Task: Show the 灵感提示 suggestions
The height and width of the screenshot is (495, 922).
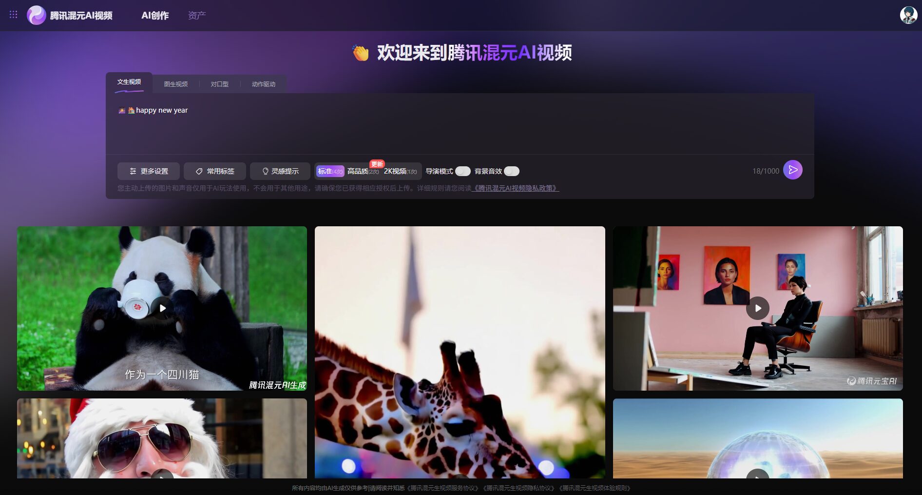Action: [280, 171]
